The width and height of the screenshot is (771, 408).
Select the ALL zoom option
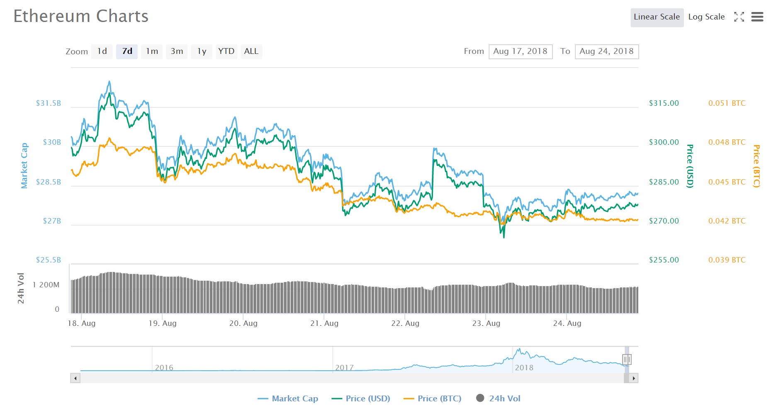(x=251, y=51)
